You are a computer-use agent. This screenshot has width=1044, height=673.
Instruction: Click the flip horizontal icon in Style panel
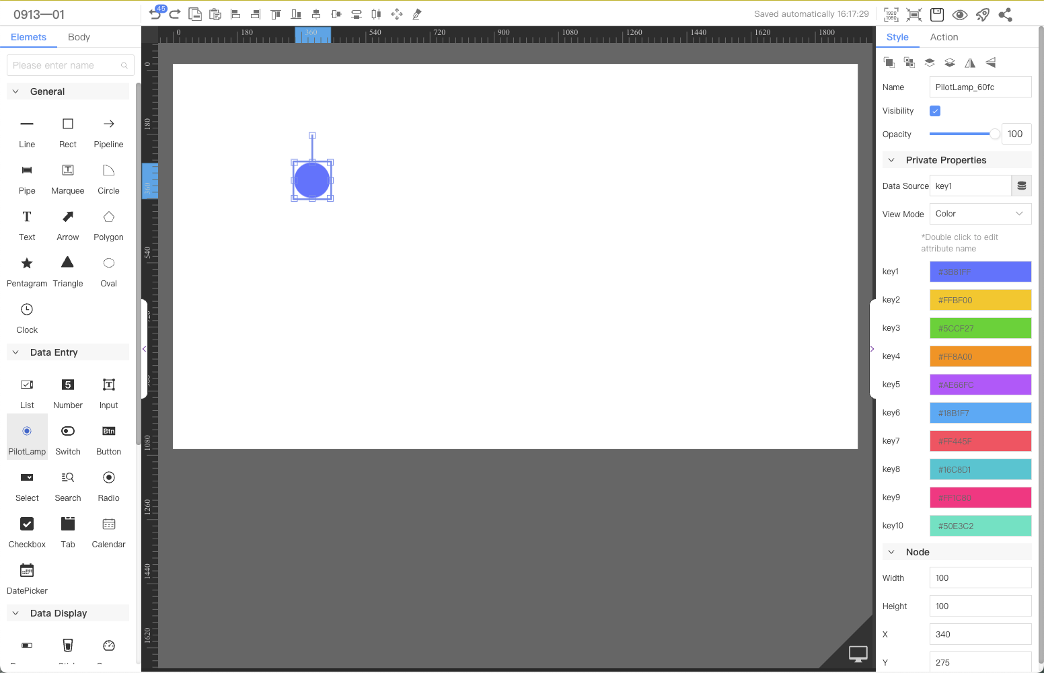tap(970, 63)
